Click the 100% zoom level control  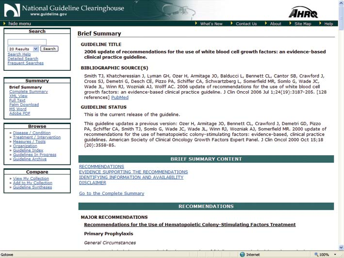tap(325, 255)
